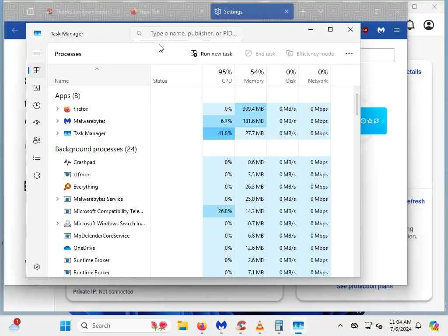The width and height of the screenshot is (448, 336).
Task: Sort by the Memory column header
Action: point(251,76)
